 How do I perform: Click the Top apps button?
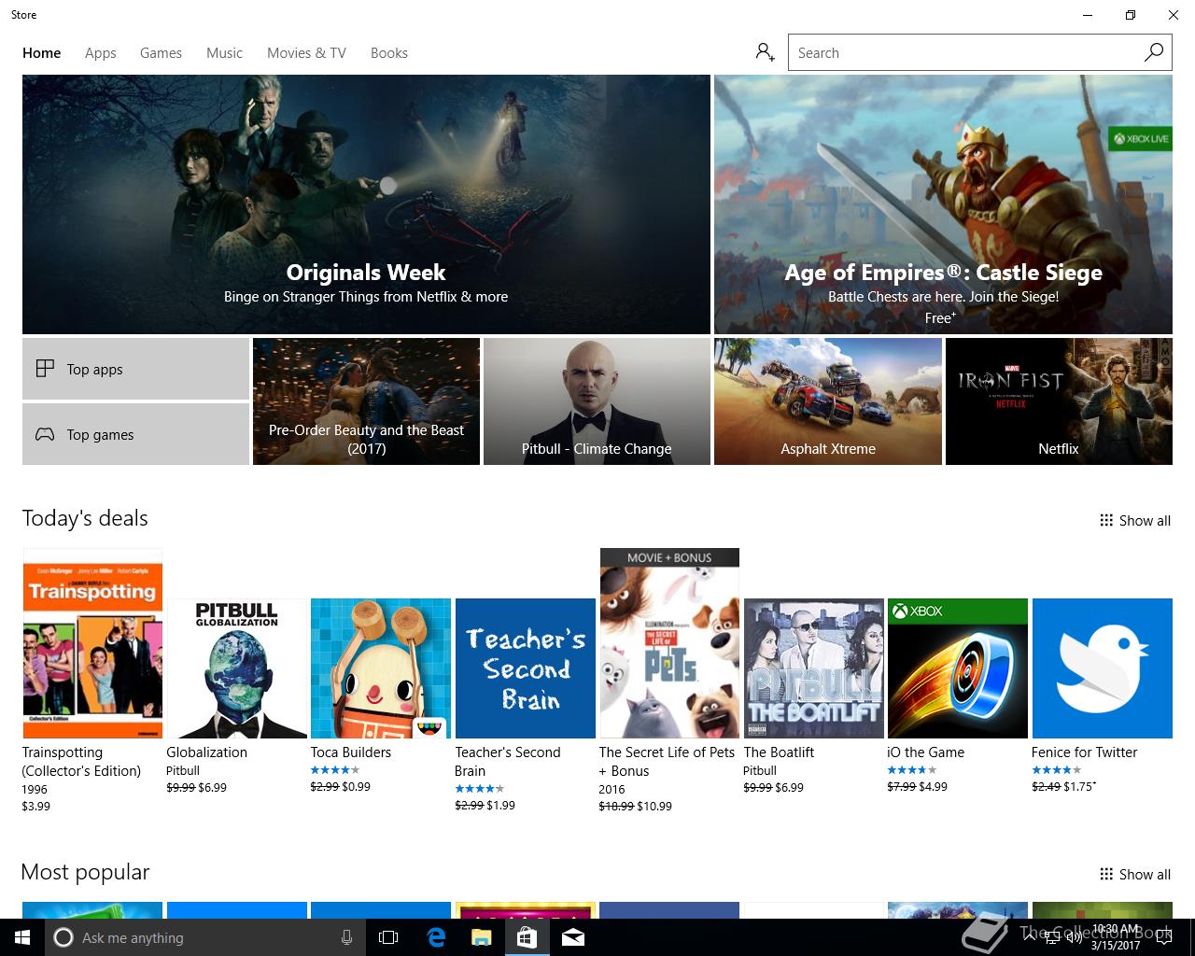[135, 369]
